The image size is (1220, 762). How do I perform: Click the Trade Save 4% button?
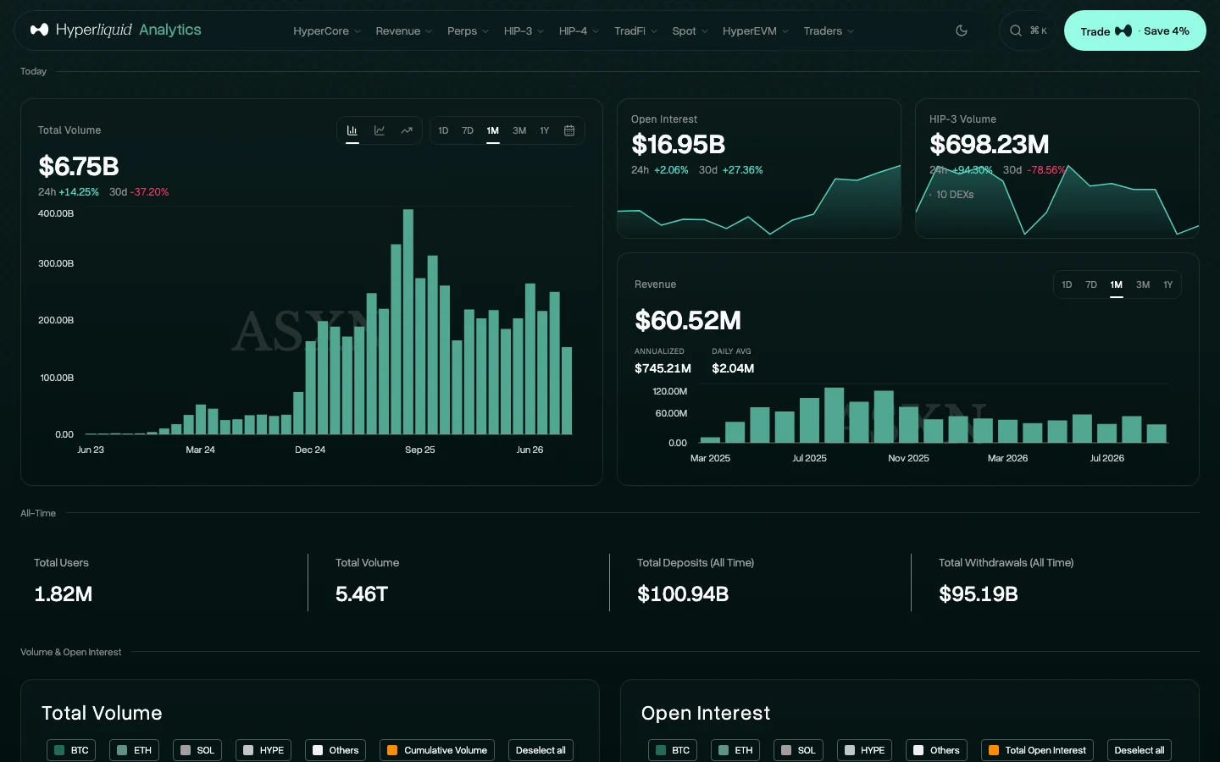click(x=1134, y=30)
